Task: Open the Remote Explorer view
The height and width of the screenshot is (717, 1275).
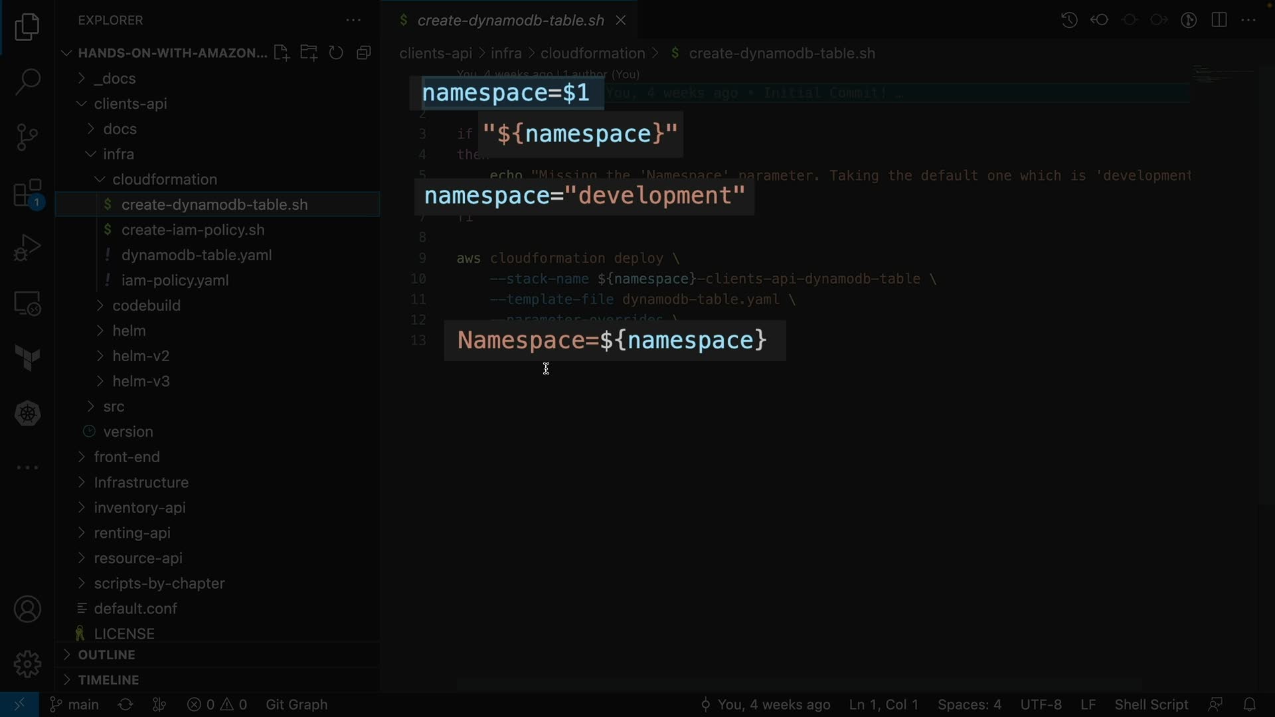Action: pos(27,304)
